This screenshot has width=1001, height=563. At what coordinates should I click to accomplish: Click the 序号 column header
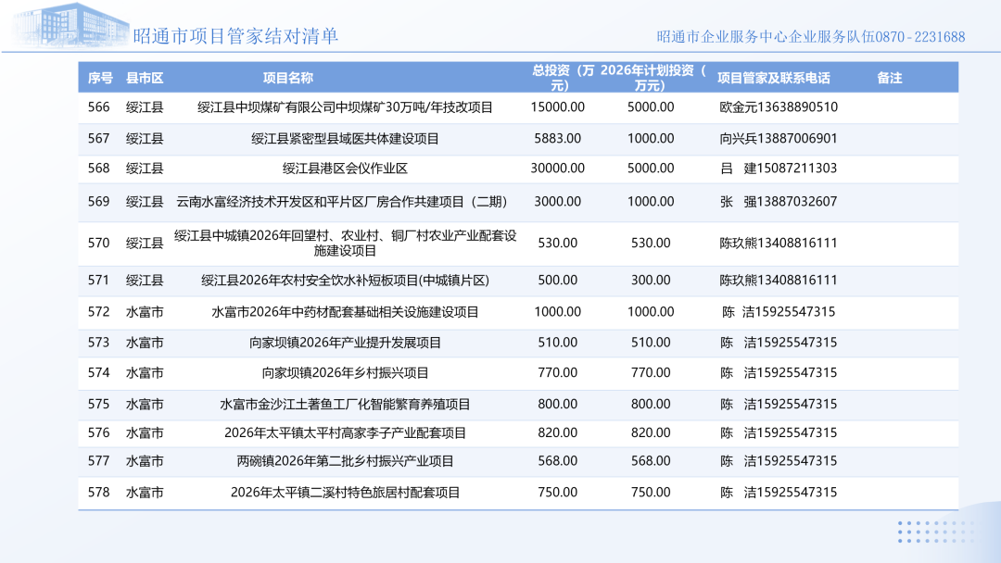click(x=99, y=78)
